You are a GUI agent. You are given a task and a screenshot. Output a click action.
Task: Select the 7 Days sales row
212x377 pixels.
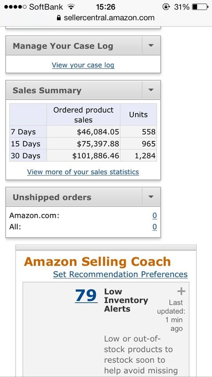(x=83, y=132)
